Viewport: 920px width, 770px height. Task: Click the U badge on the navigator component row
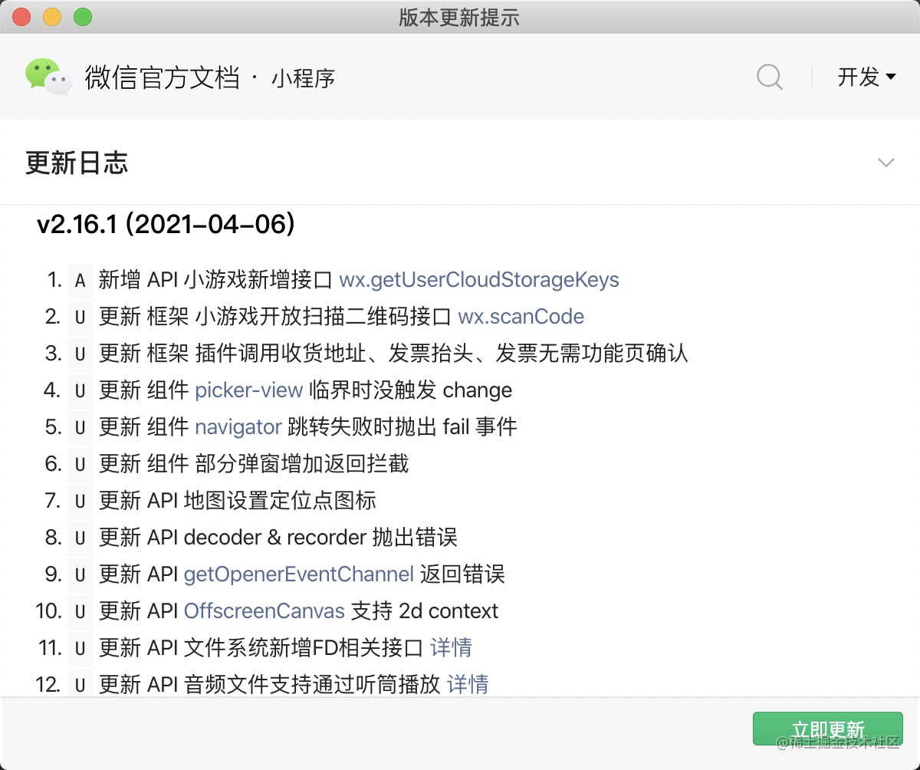pyautogui.click(x=80, y=428)
